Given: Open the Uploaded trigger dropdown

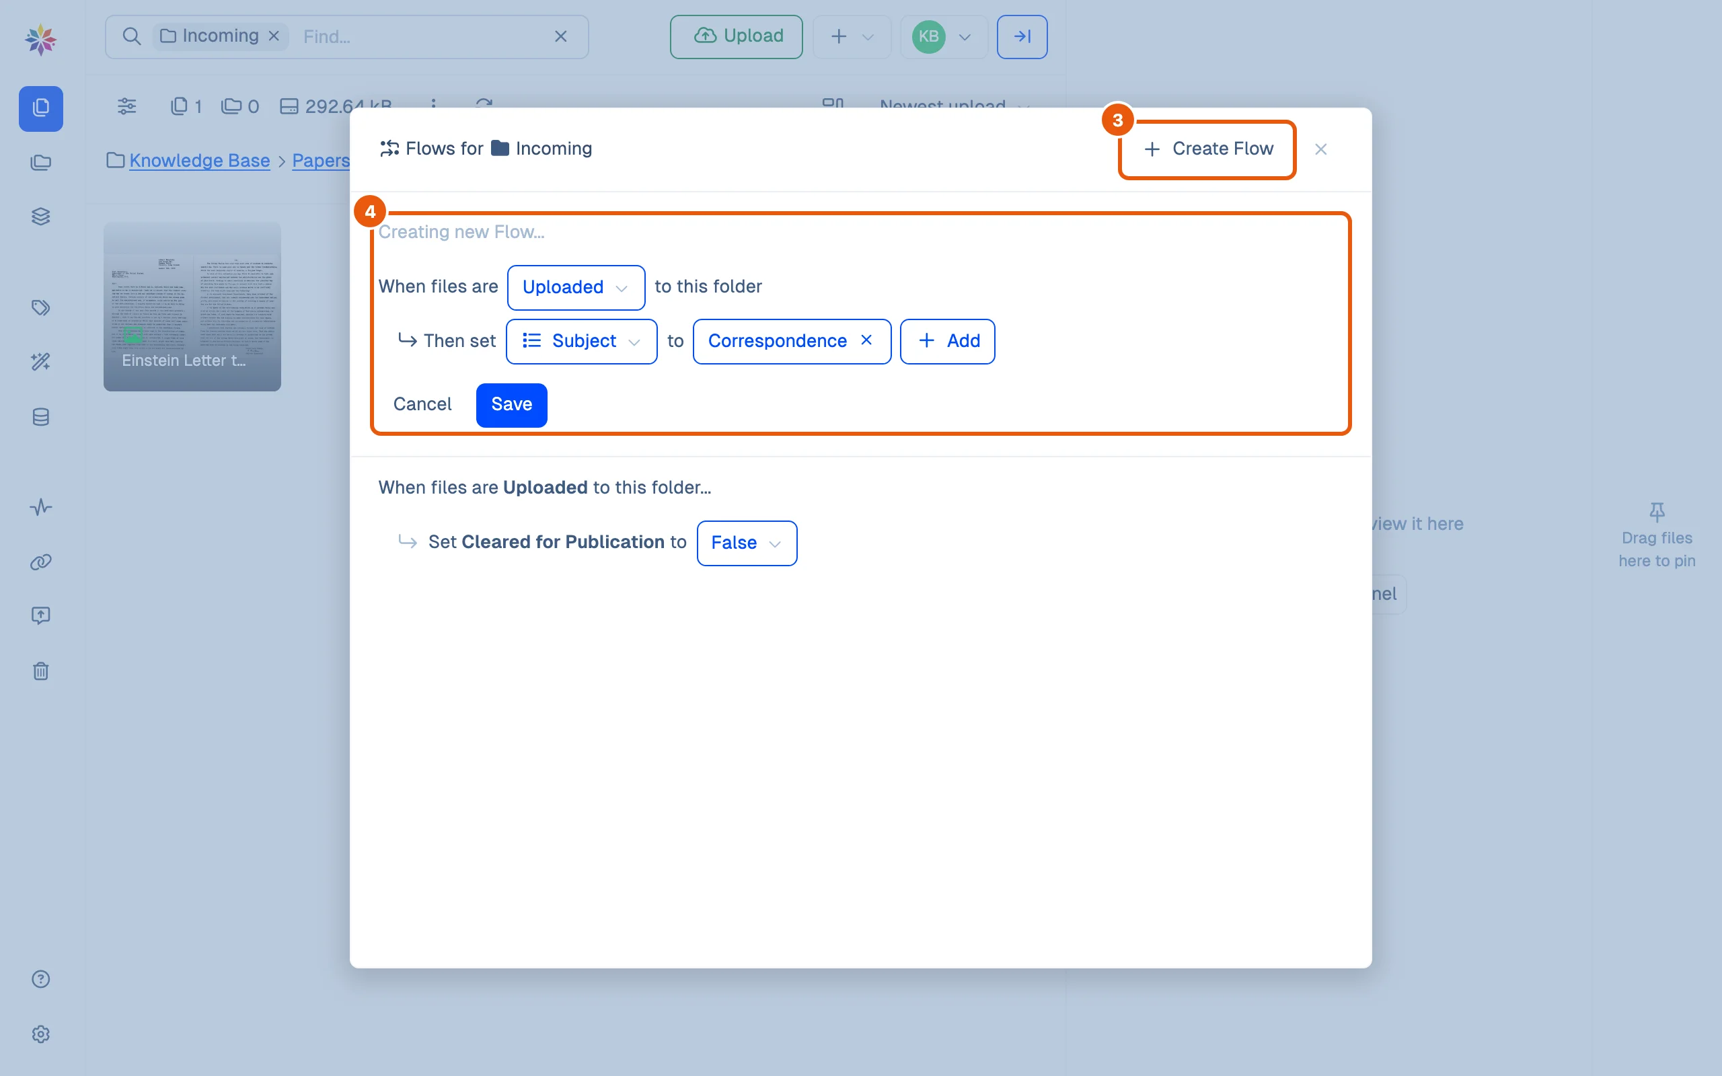Looking at the screenshot, I should click(x=576, y=288).
